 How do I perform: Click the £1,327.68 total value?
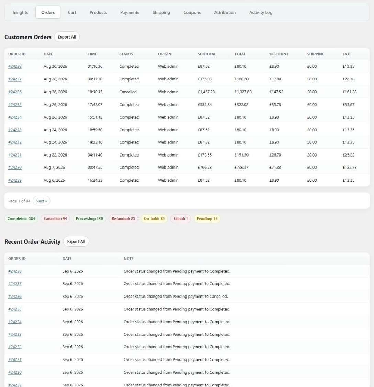243,92
